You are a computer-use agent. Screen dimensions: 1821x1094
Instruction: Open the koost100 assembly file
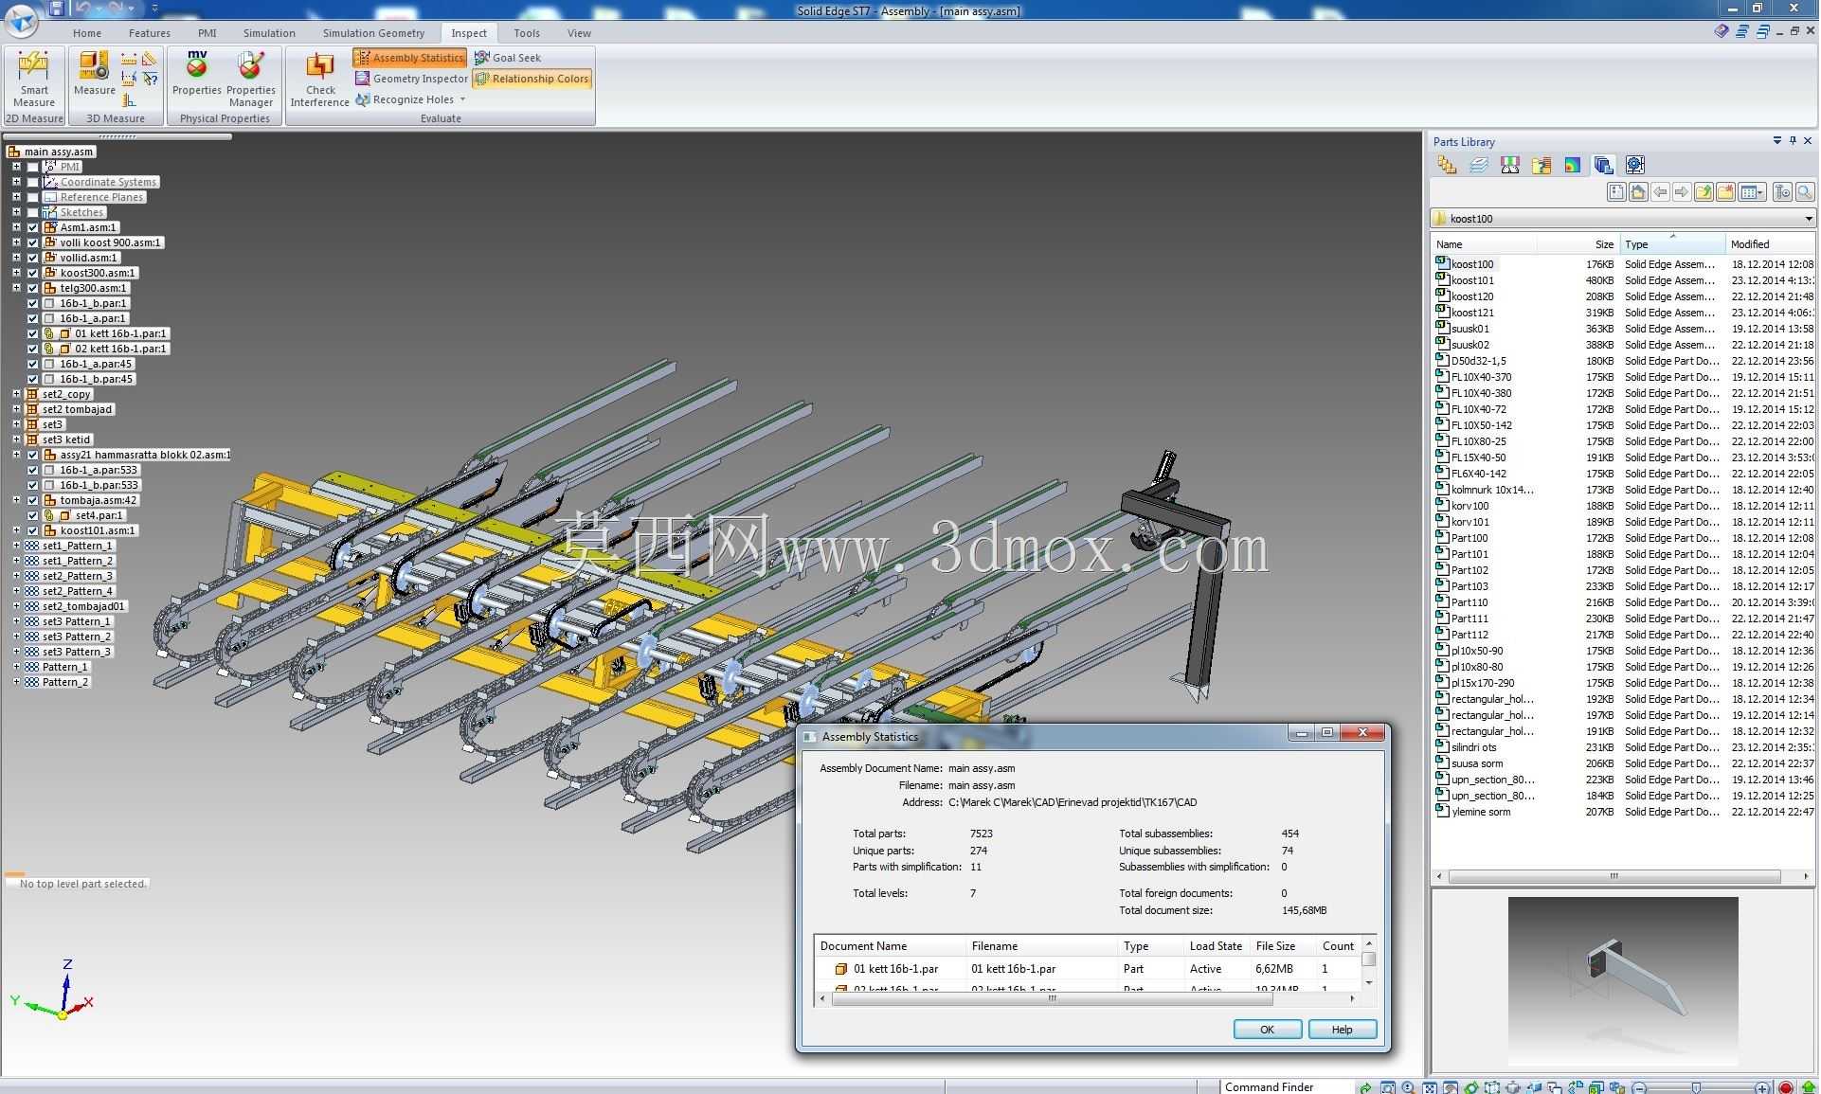1471,264
